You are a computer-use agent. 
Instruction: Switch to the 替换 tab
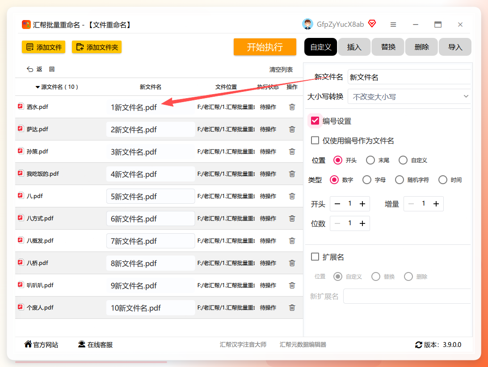[388, 47]
